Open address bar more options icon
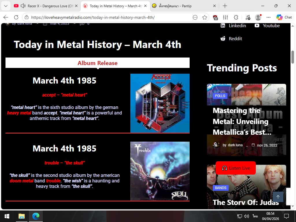The image size is (296, 222). [x=195, y=17]
